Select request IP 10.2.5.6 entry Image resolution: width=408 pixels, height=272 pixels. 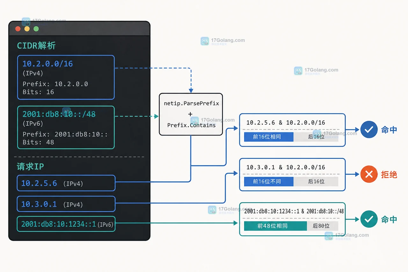tap(66, 183)
